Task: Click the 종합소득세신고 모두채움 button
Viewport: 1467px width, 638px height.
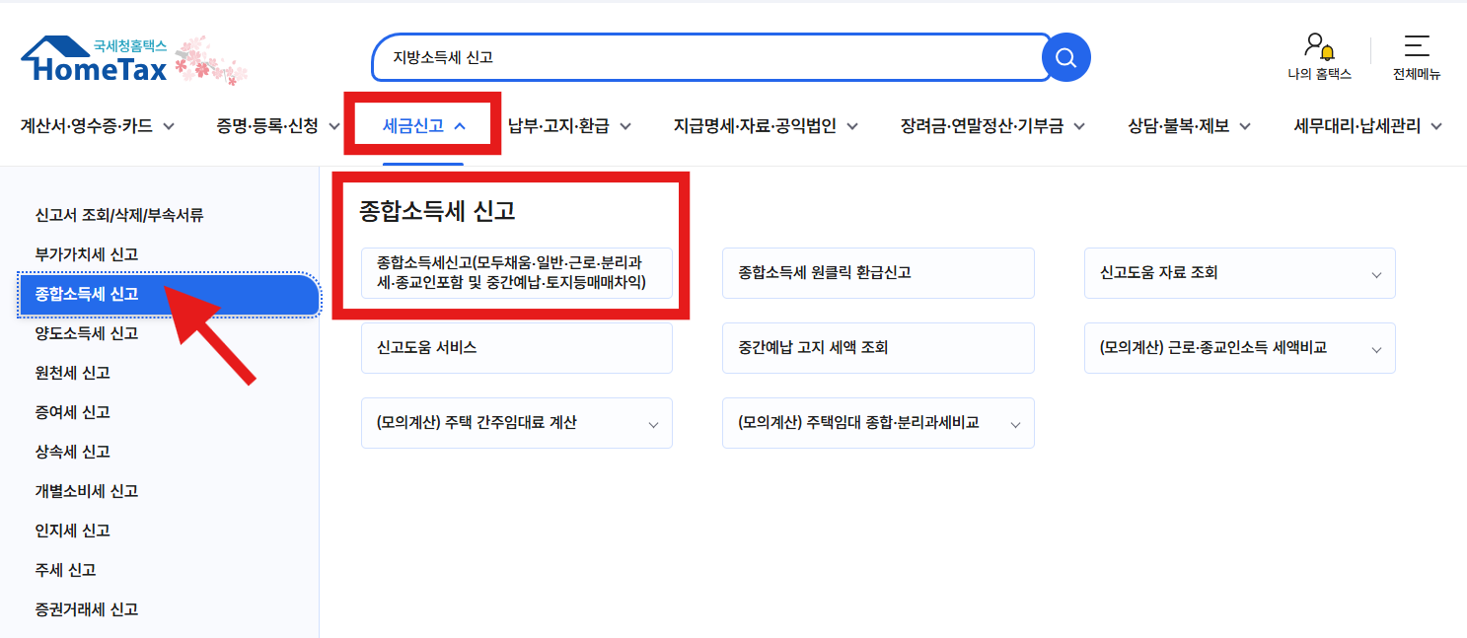Action: 516,272
